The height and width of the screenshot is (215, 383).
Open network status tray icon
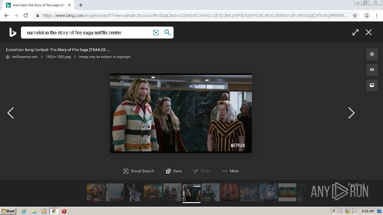tap(347, 211)
